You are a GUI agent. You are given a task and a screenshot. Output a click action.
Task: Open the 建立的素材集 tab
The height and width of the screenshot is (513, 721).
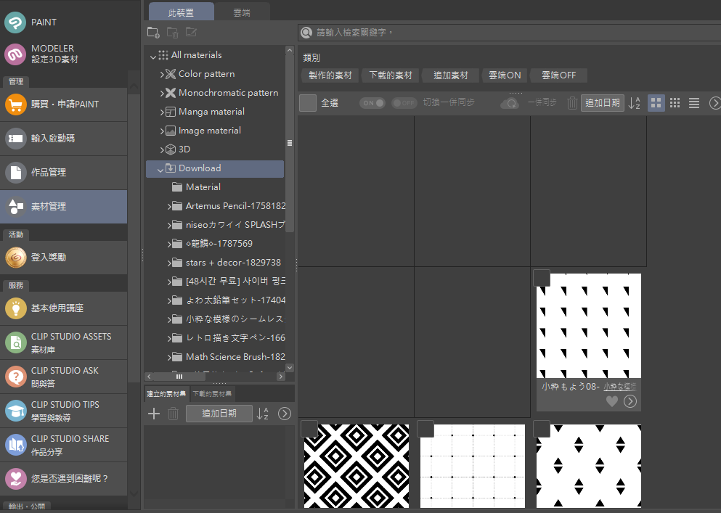[166, 394]
